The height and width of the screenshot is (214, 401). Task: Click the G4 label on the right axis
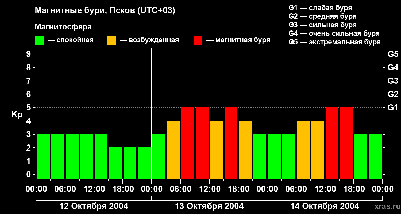(x=393, y=67)
